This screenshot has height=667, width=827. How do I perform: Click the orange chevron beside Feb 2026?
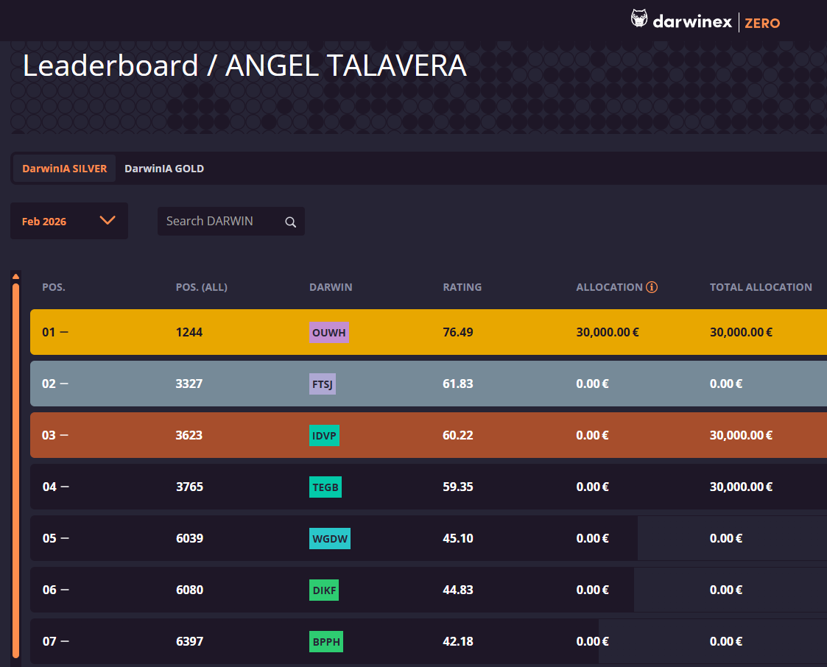(x=108, y=220)
